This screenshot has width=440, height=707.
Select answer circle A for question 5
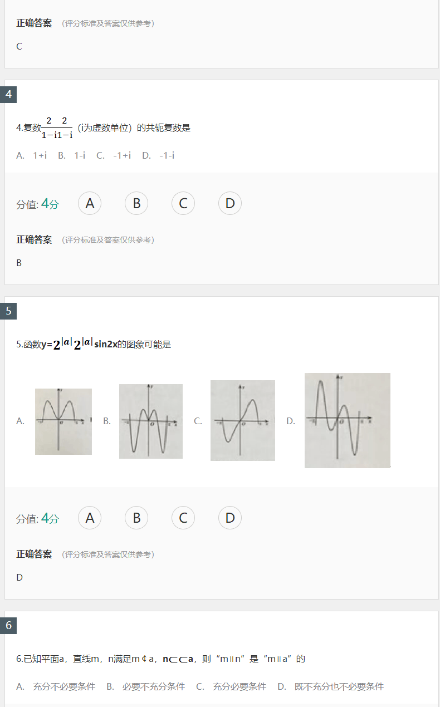coord(89,518)
